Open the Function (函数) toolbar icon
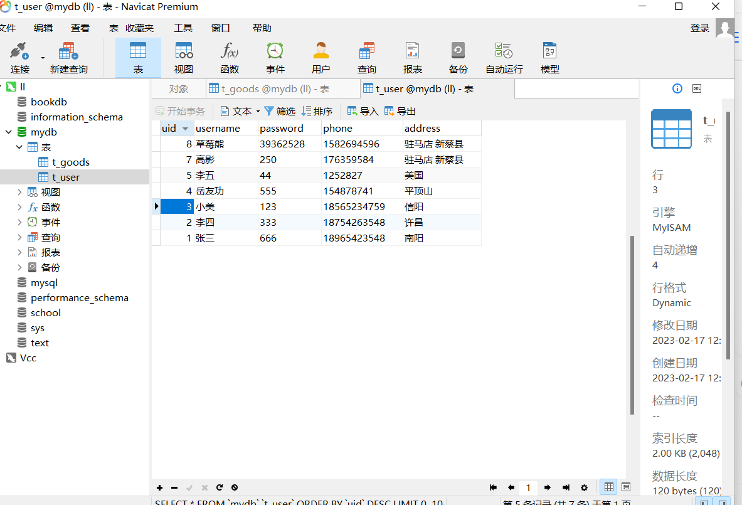This screenshot has height=505, width=742. click(x=230, y=58)
